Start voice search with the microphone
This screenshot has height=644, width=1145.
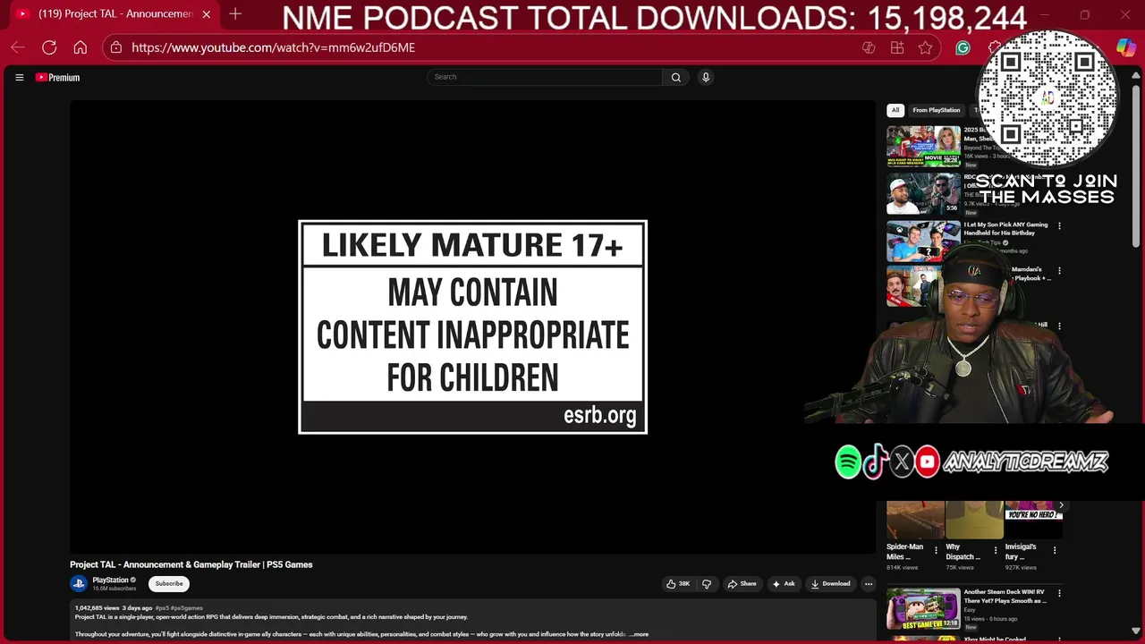tap(706, 77)
